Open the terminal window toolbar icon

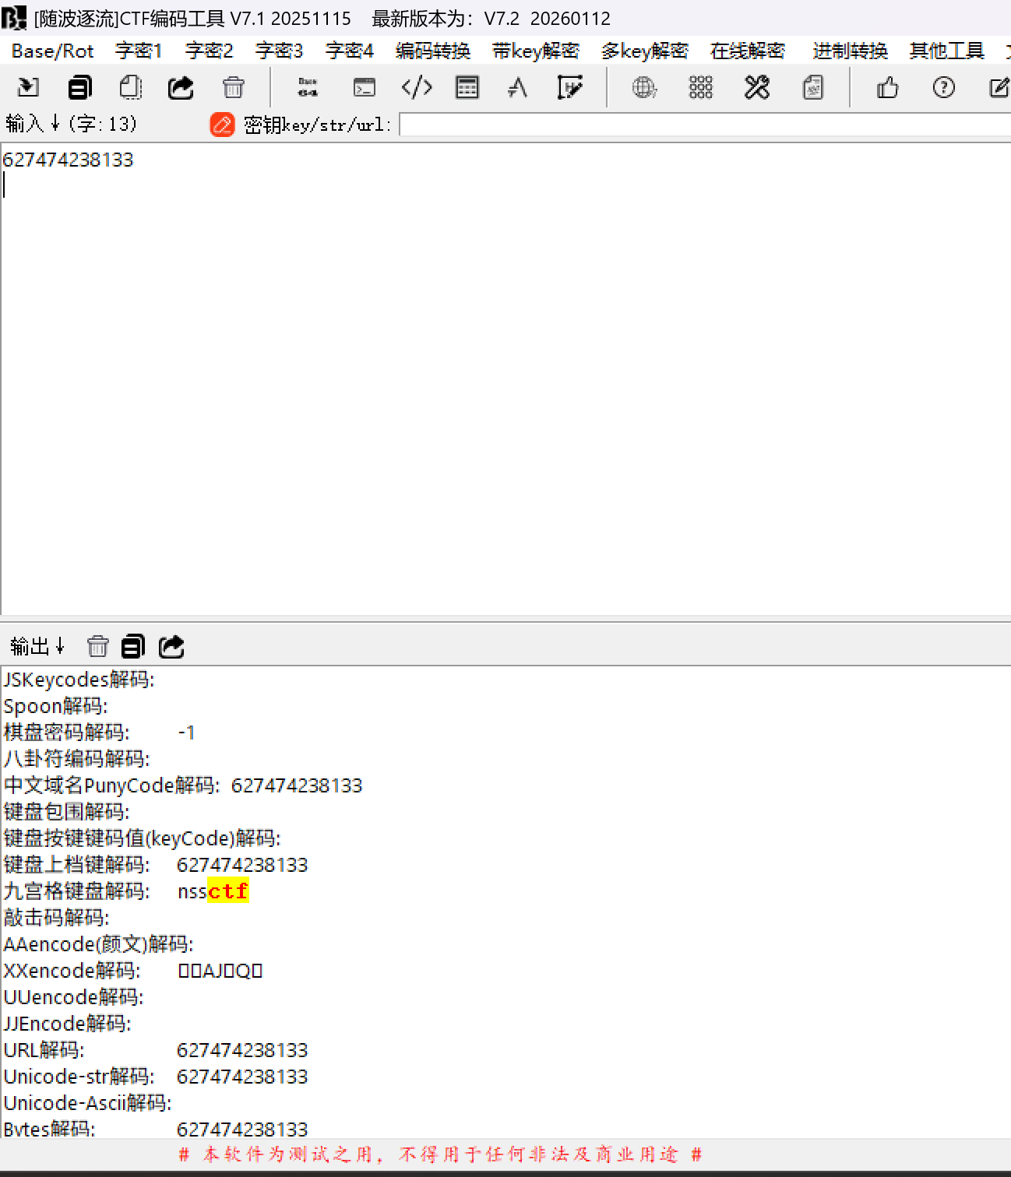pos(364,87)
